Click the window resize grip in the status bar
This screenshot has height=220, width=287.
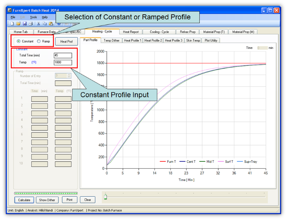click(277, 211)
